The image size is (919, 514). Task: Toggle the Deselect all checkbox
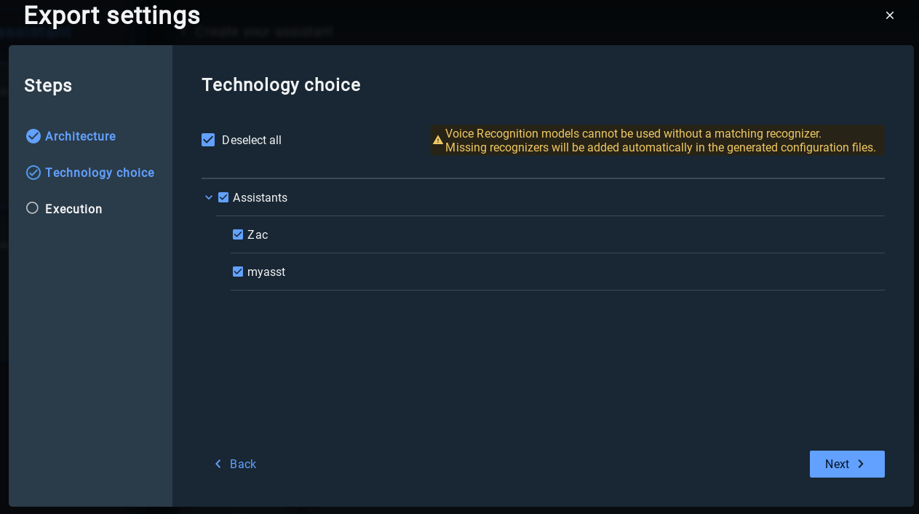coord(208,140)
